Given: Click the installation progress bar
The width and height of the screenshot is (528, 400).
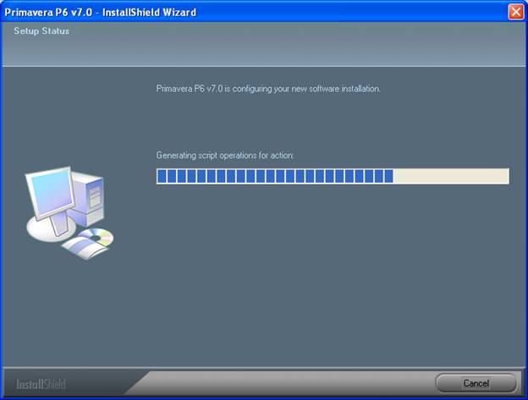Looking at the screenshot, I should point(333,176).
